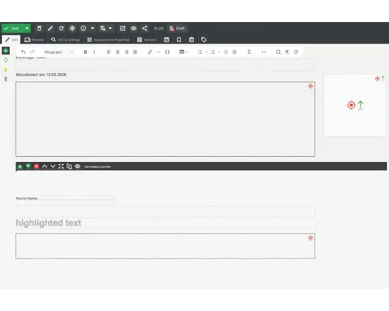Click the info circle icon in the top toolbar

(x=84, y=29)
